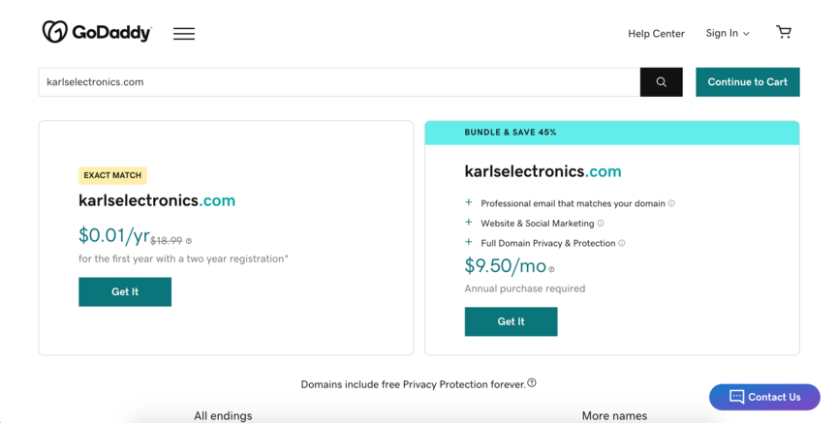Click info icon after free Privacy Protection text
Image resolution: width=837 pixels, height=423 pixels.
(x=532, y=383)
